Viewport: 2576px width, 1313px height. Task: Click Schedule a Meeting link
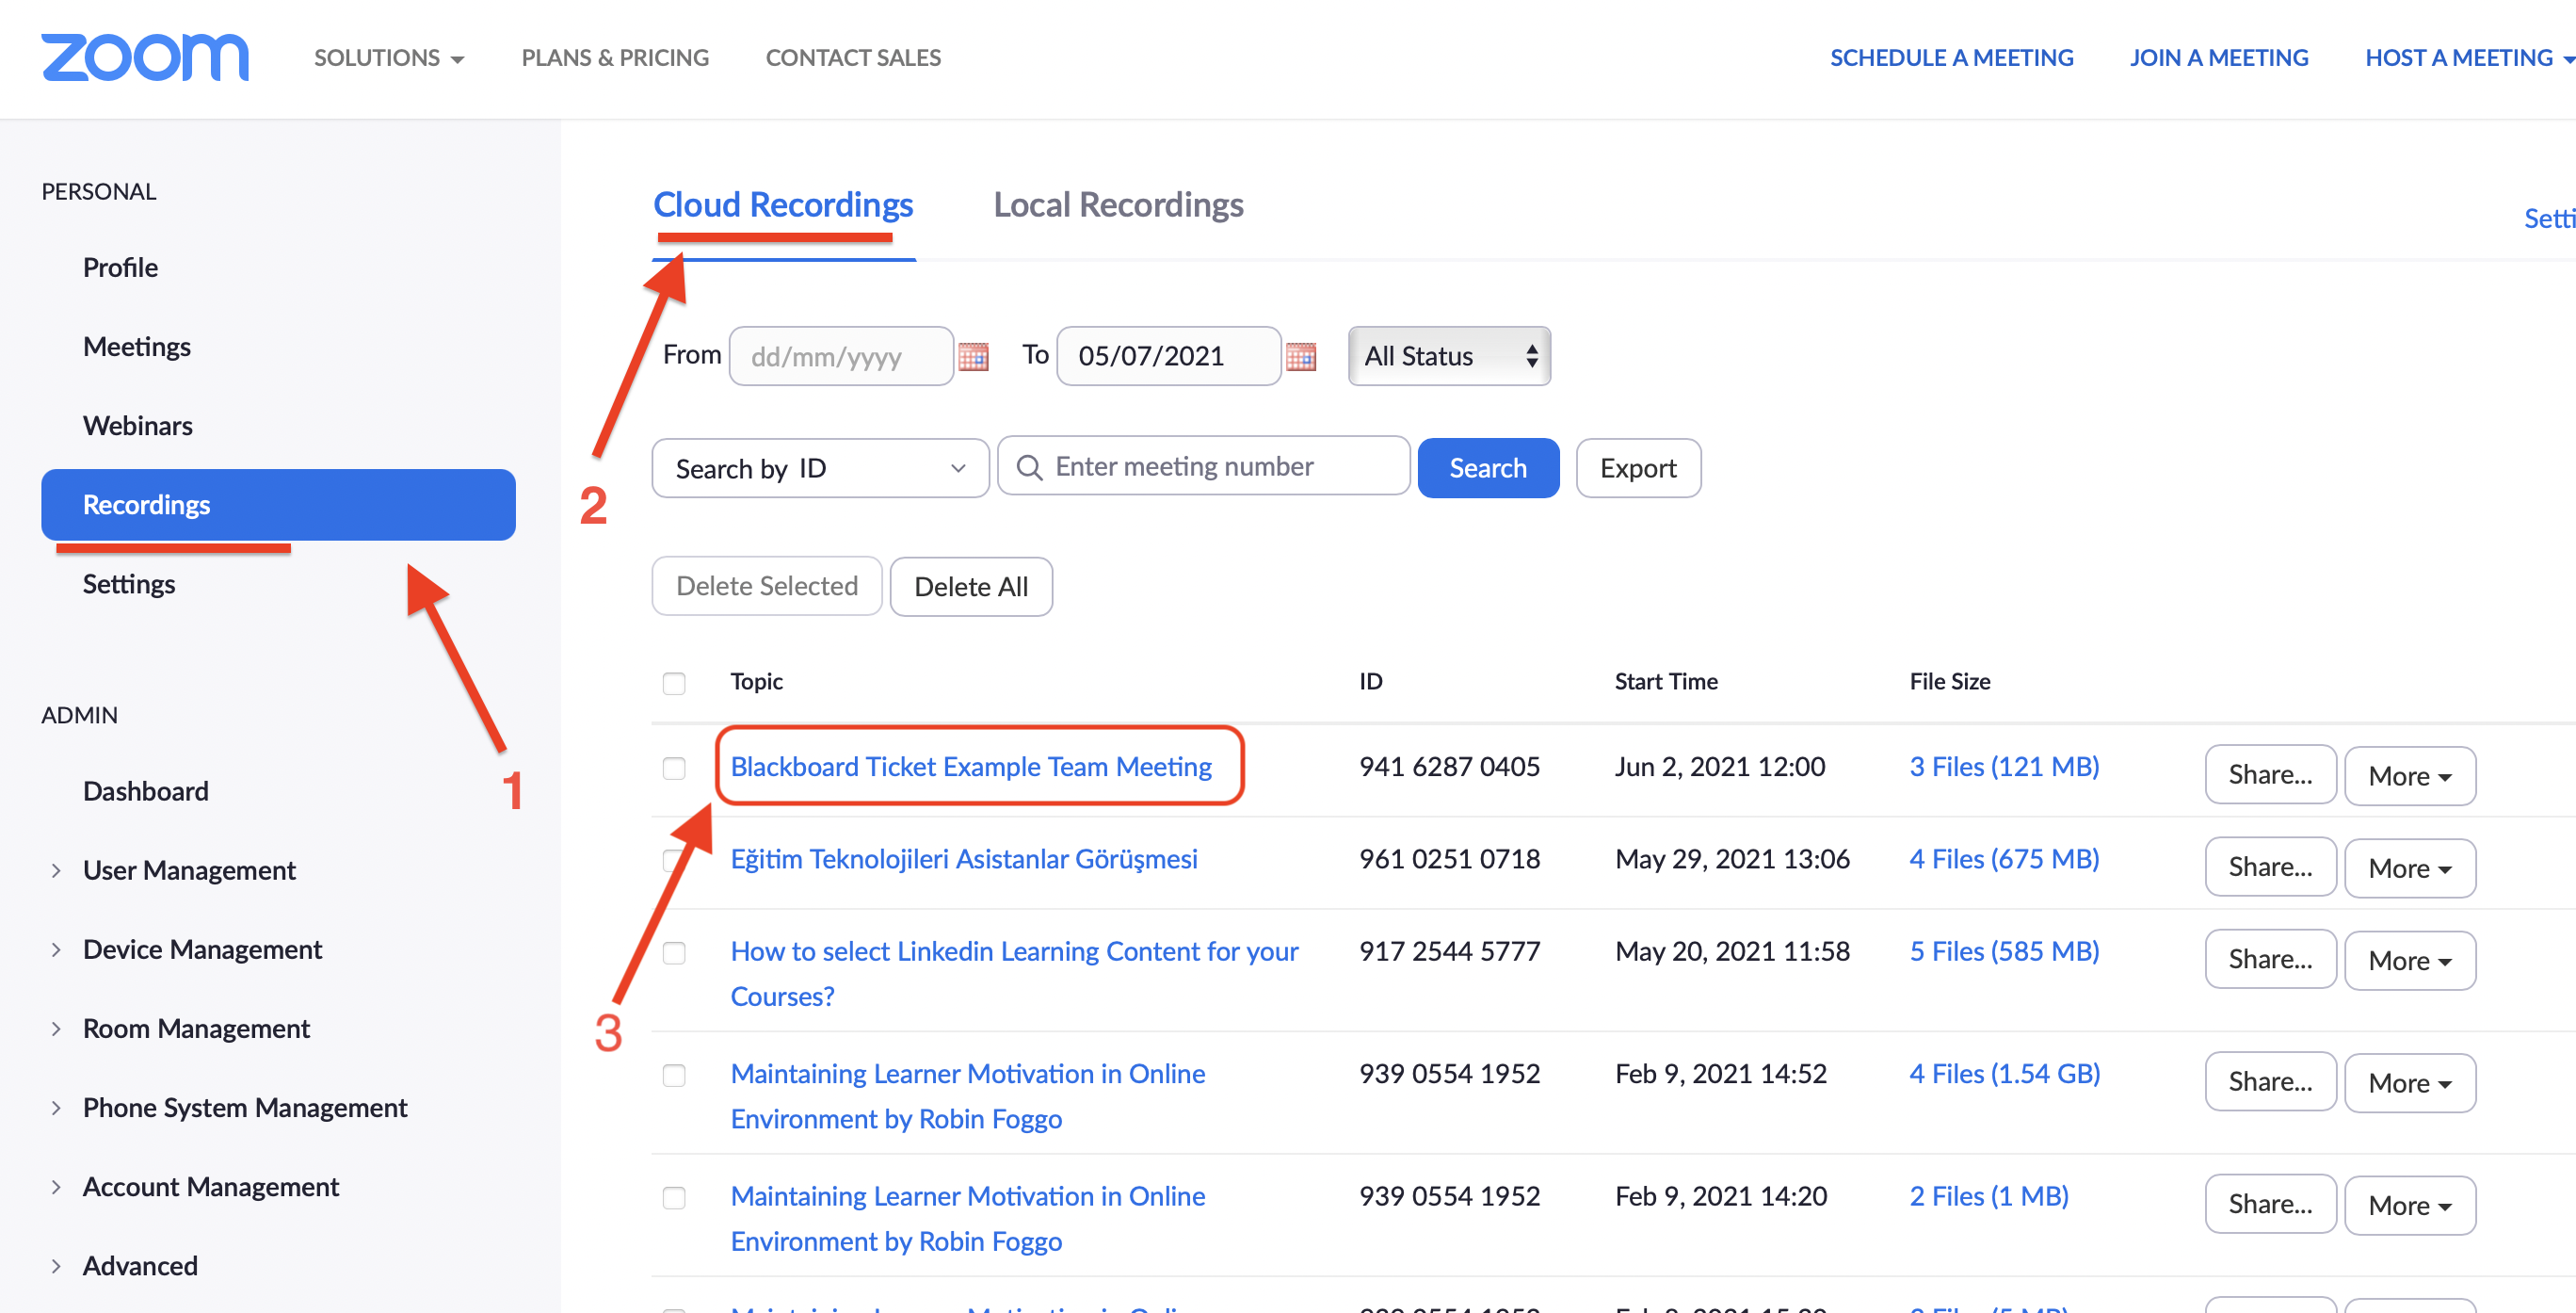(1951, 58)
